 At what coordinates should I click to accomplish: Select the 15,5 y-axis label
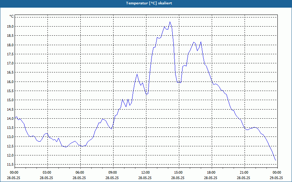(11, 91)
